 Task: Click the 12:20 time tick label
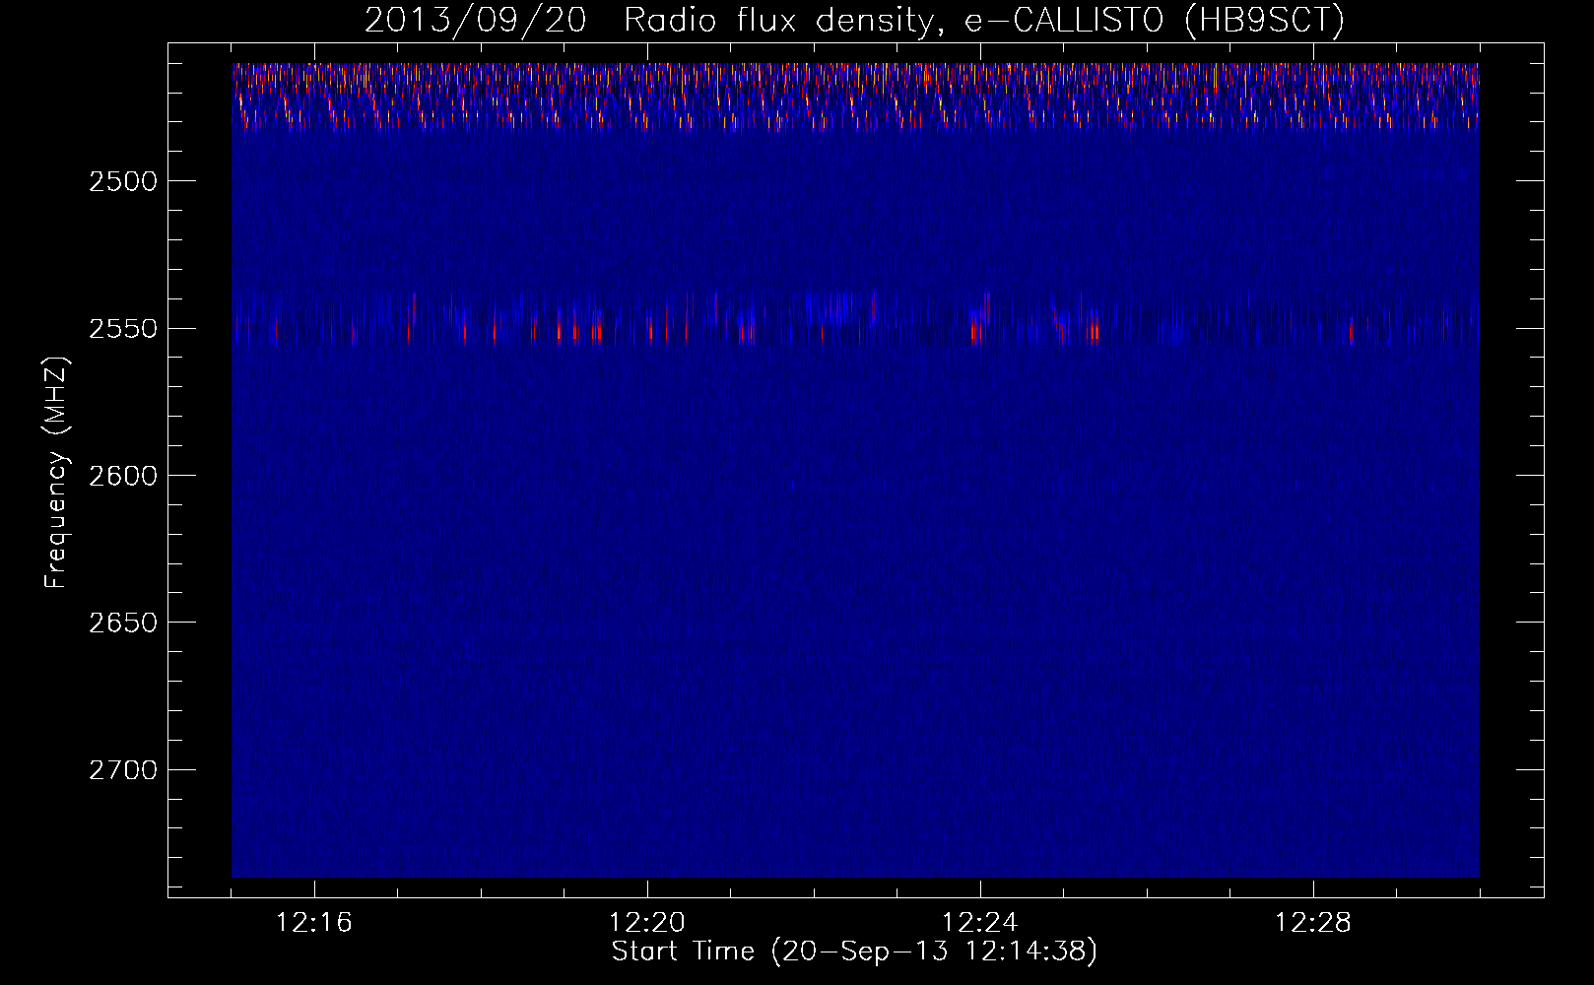click(x=647, y=923)
